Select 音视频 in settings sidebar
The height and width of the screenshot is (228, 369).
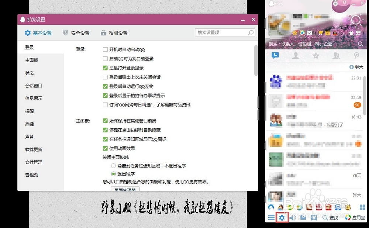(41, 175)
